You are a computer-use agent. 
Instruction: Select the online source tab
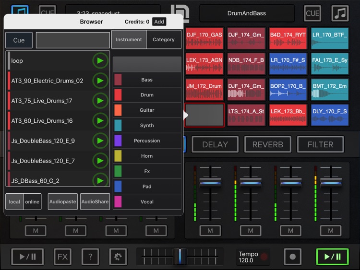pyautogui.click(x=32, y=201)
